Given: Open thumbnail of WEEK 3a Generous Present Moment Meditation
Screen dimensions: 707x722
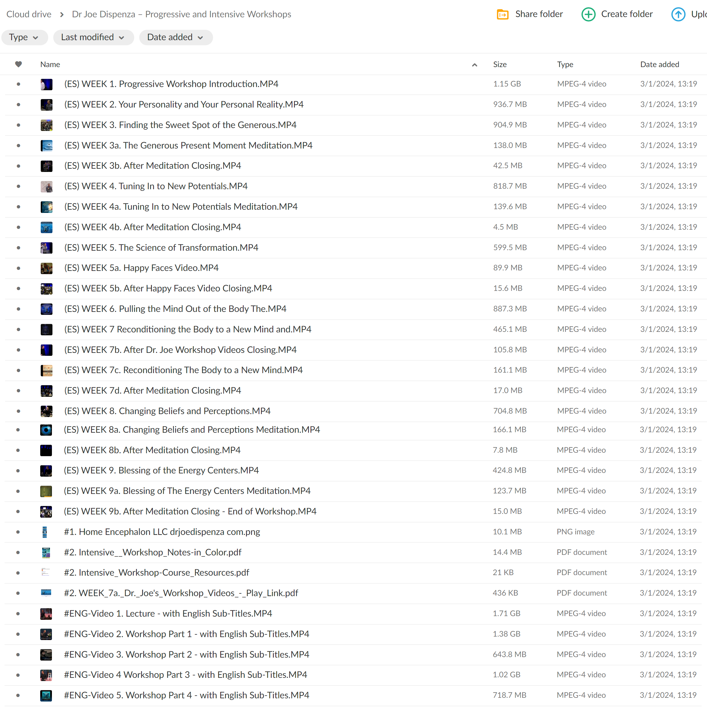Looking at the screenshot, I should (x=46, y=146).
